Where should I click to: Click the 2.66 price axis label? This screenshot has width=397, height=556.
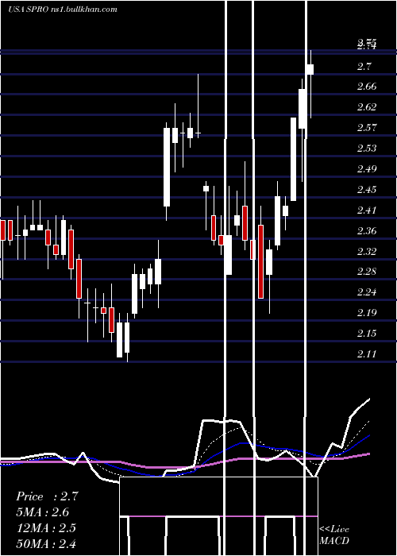pos(367,87)
